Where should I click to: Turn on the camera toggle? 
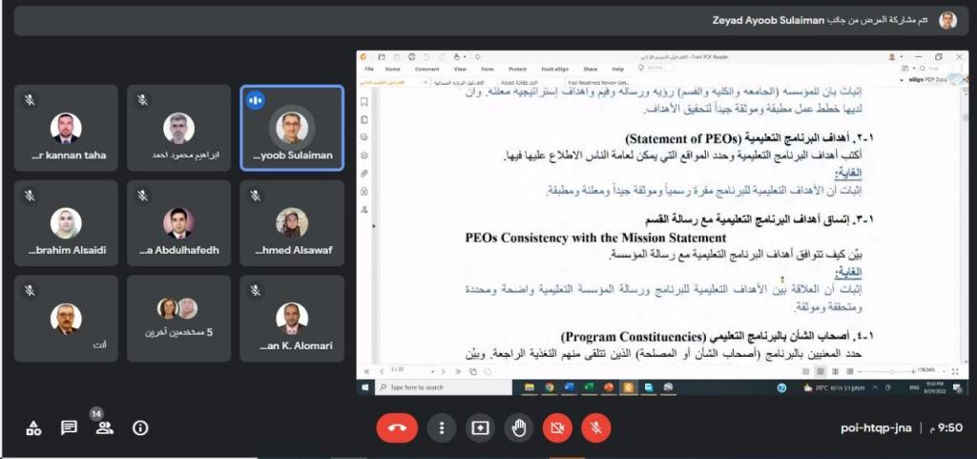click(556, 428)
